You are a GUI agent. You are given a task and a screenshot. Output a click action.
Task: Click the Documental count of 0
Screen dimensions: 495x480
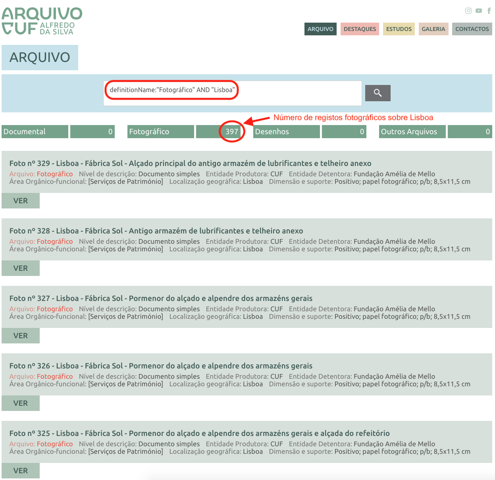click(92, 132)
